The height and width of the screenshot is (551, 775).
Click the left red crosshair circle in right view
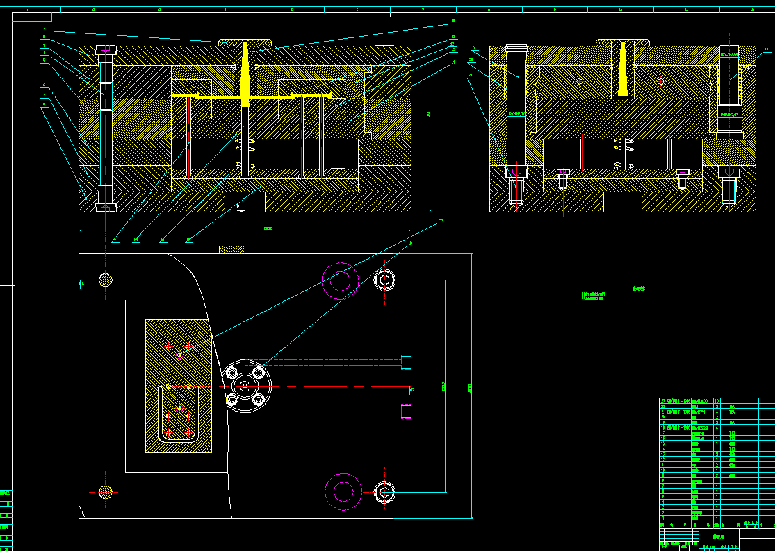click(x=580, y=81)
